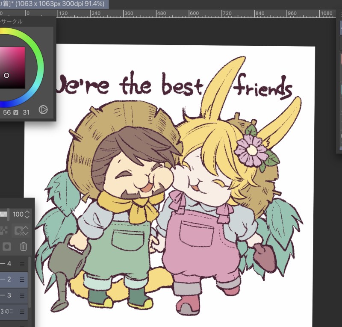Toggle lock transparent pixels icon
The height and width of the screenshot is (327, 342).
click(4, 230)
